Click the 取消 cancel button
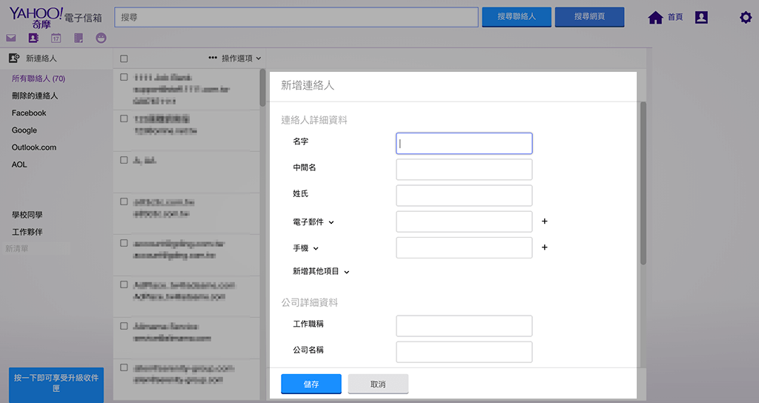The height and width of the screenshot is (403, 759). point(378,384)
